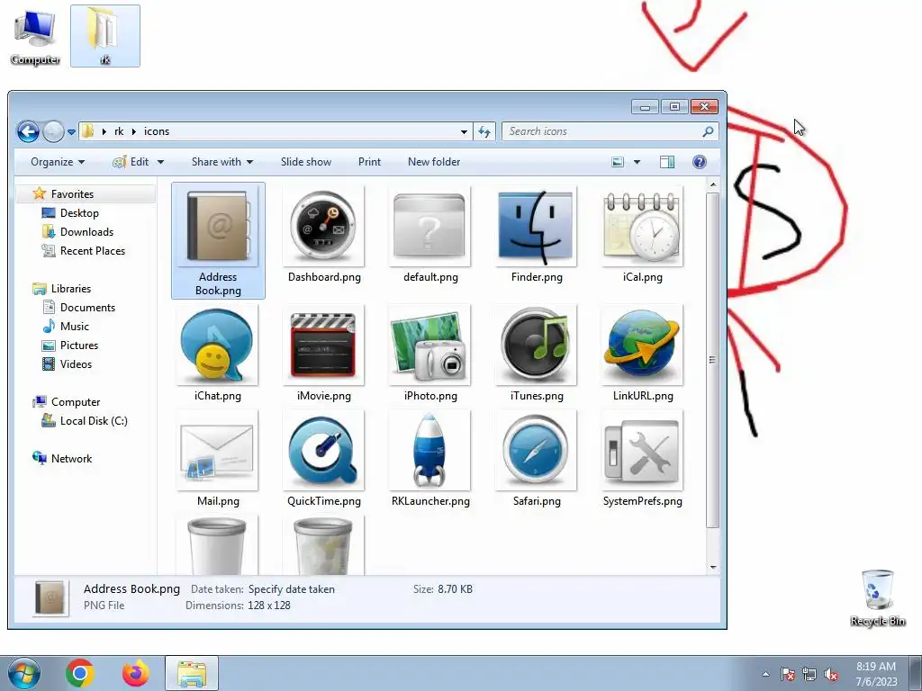Refresh the icons folder view

point(484,131)
